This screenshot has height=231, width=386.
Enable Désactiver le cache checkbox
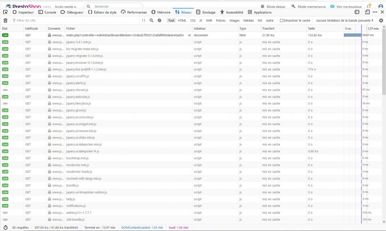282,20
